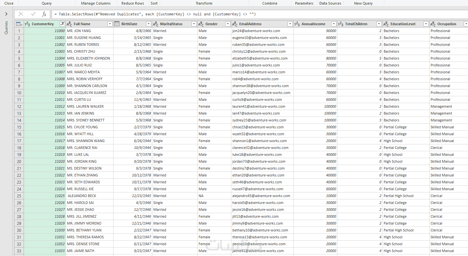Select the BirthDate column header label

[x=129, y=24]
